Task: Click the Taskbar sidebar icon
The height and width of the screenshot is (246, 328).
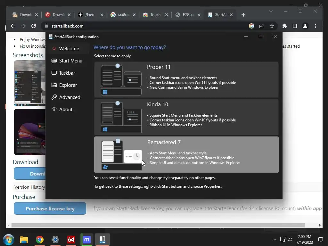Action: click(54, 73)
